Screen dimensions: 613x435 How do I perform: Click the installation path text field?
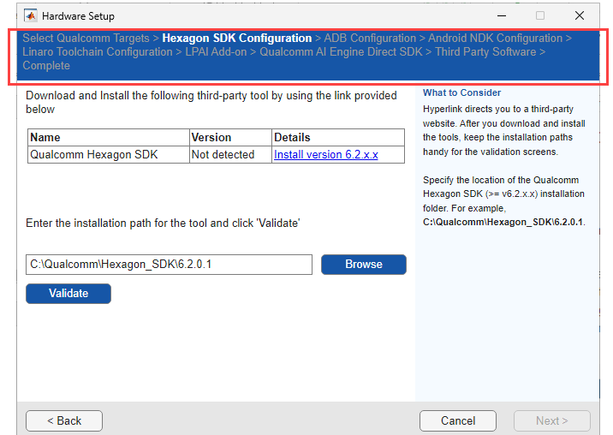click(169, 265)
